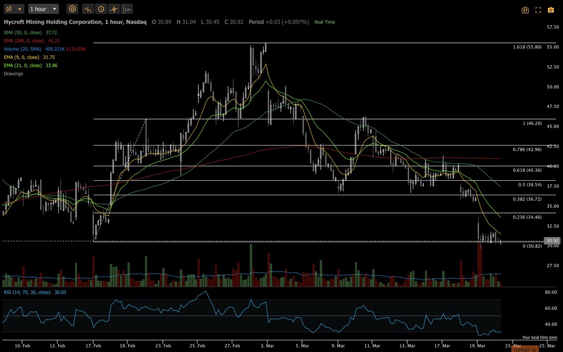
Task: Click the Contact us button
Action: [x=524, y=349]
